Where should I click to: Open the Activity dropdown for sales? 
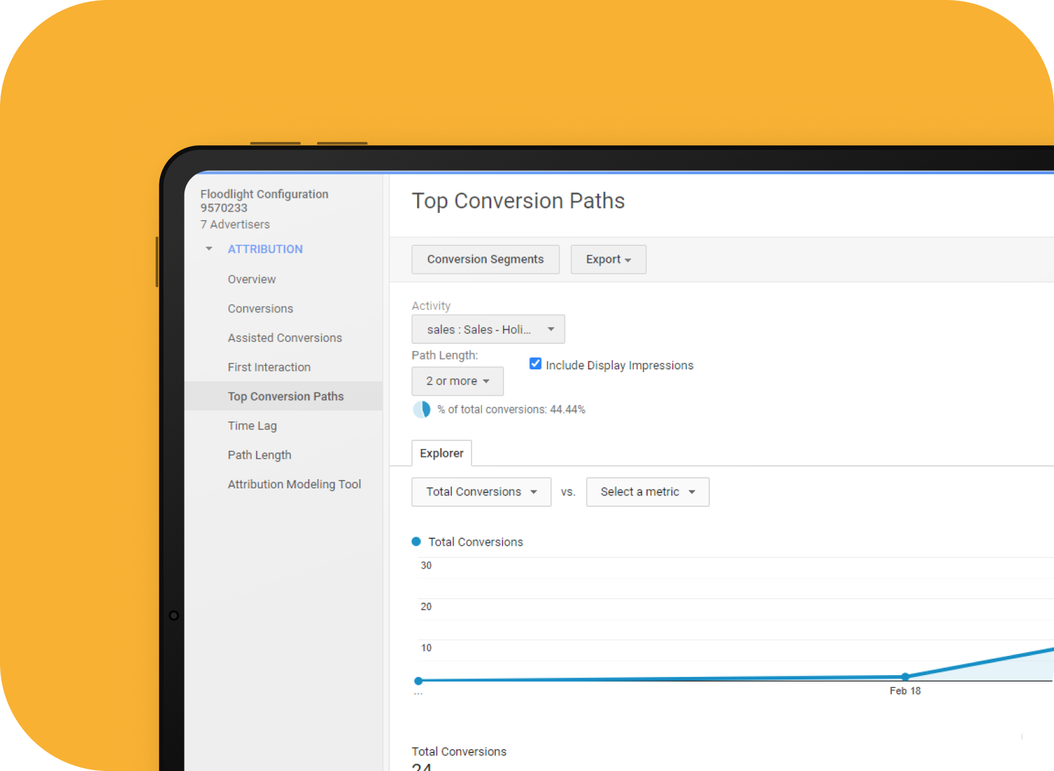tap(488, 329)
